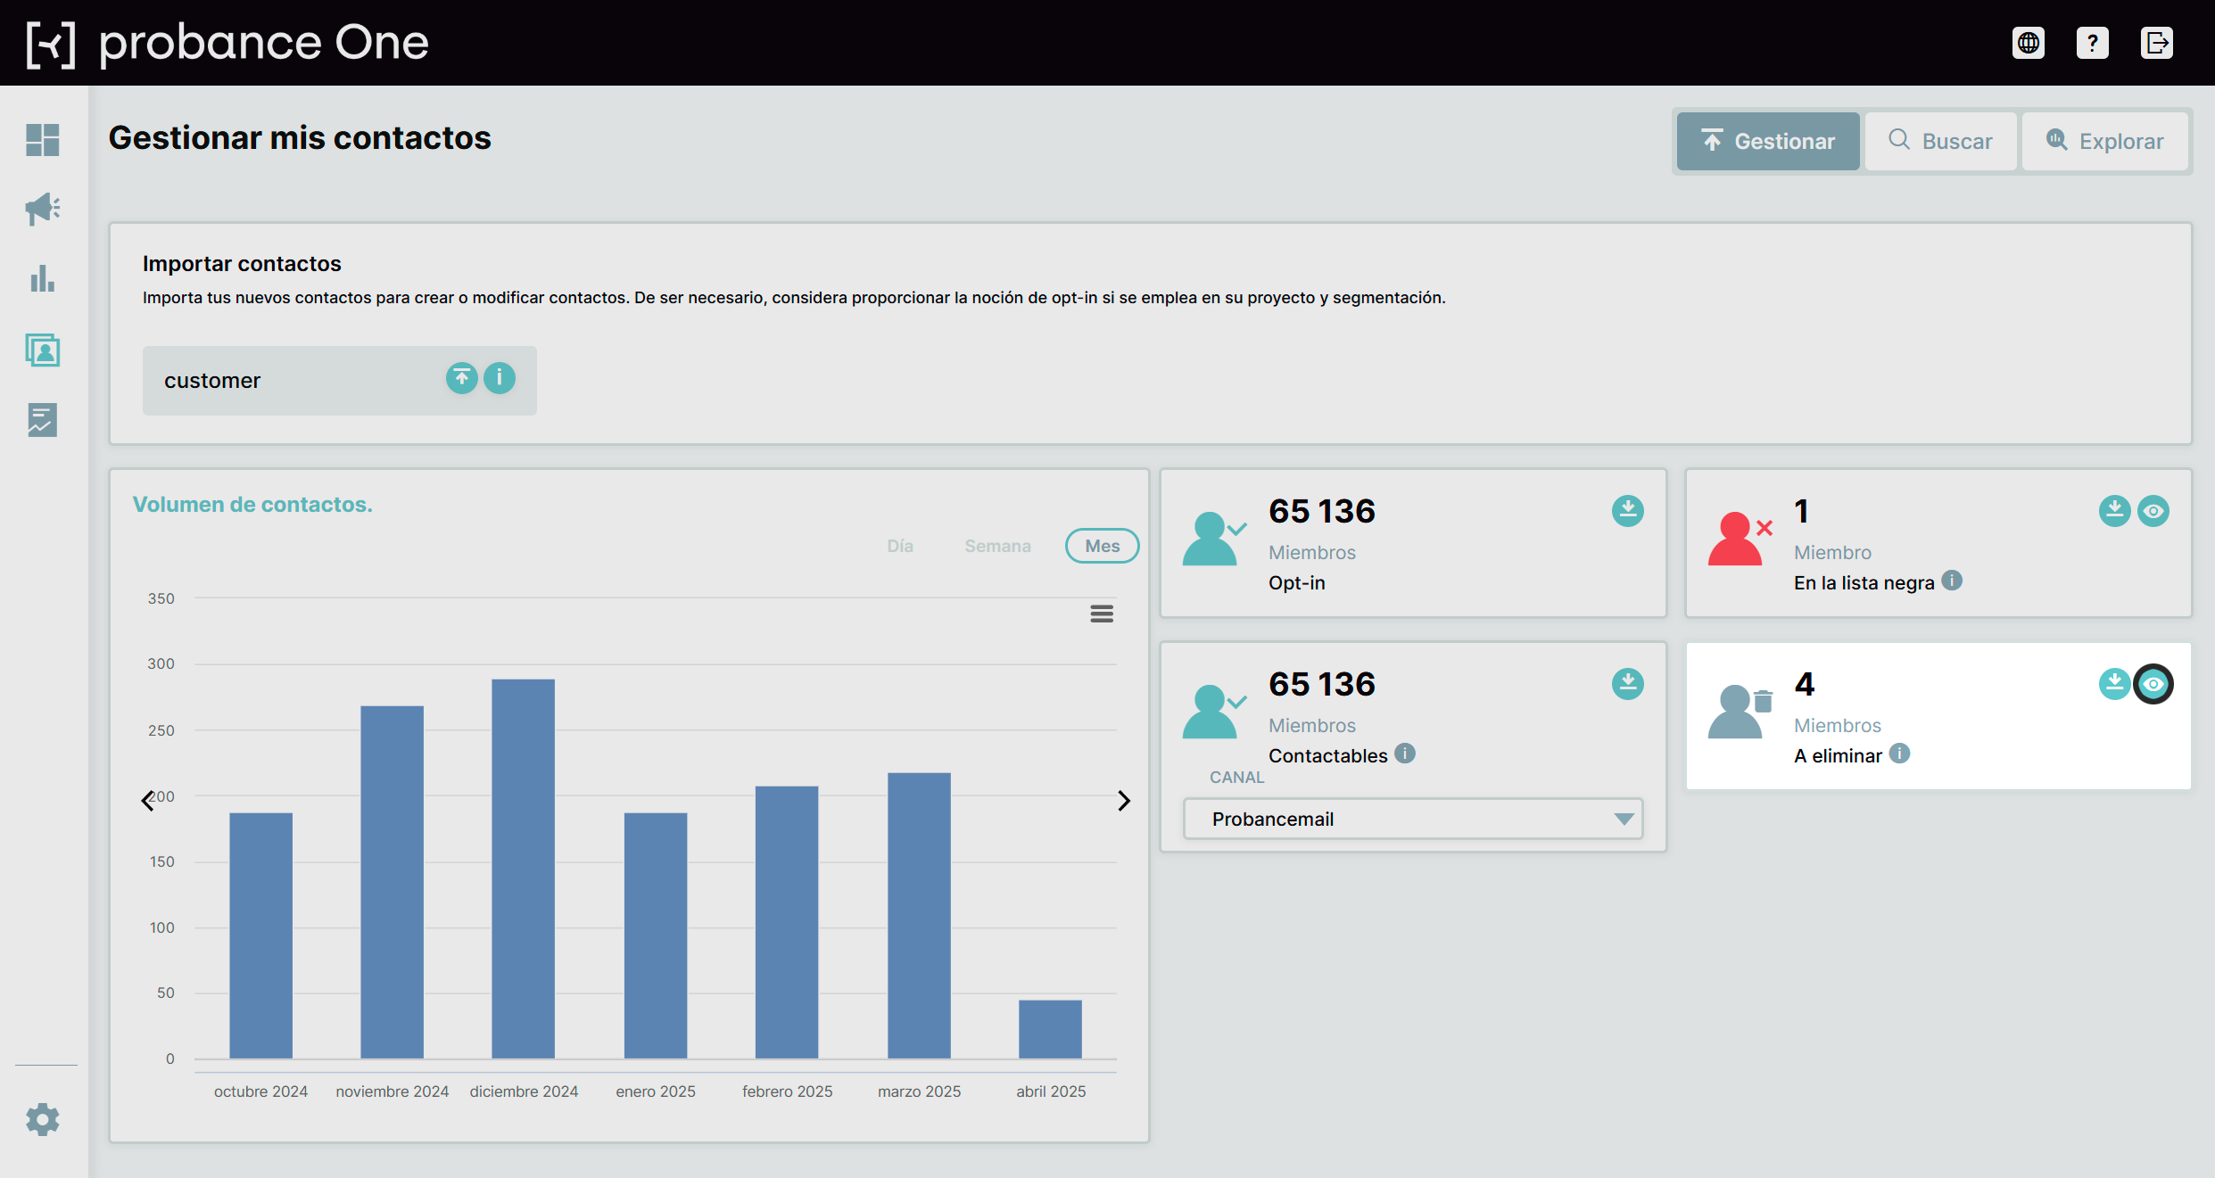Screen dimensions: 2215x1178
Task: View blacklisted member with eye icon
Action: click(x=2153, y=511)
